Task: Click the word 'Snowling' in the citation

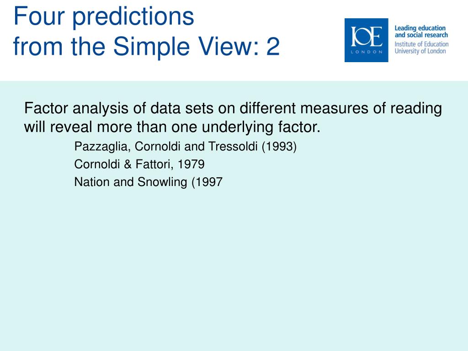Action: coord(162,182)
